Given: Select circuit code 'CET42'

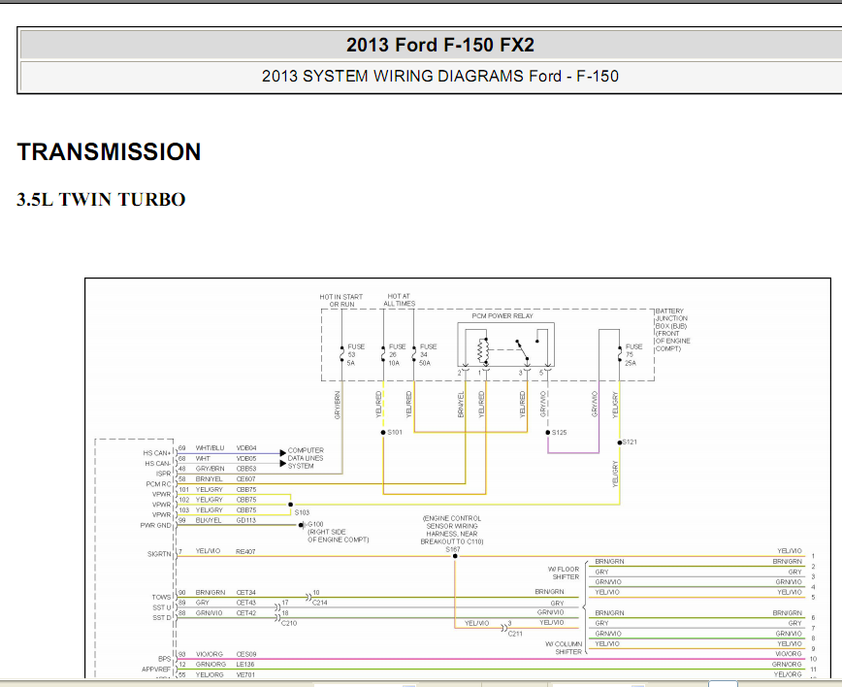Looking at the screenshot, I should 246,613.
